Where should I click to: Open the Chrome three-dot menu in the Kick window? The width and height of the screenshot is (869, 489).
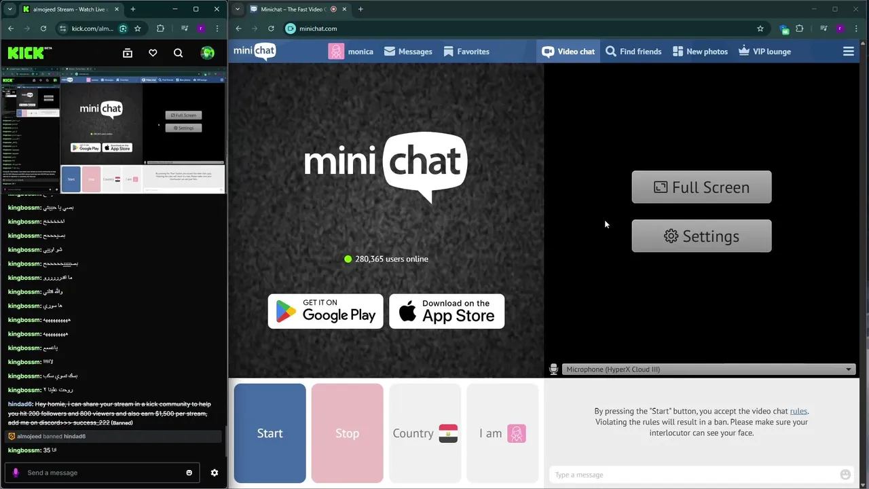(217, 29)
